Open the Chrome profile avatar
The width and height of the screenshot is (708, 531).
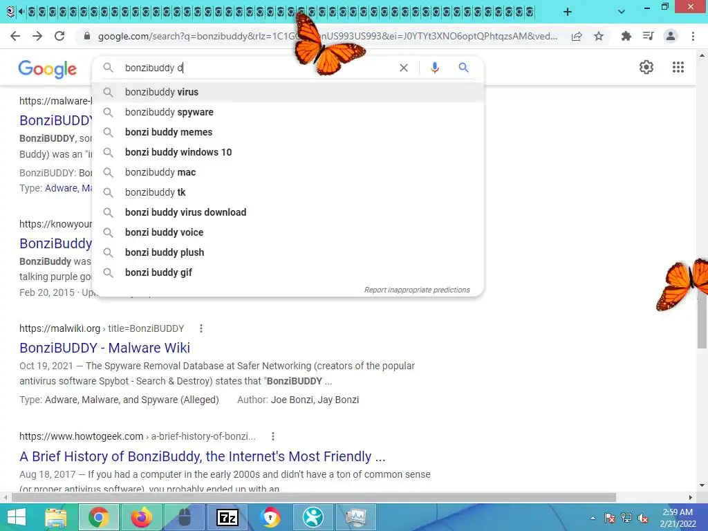point(671,36)
